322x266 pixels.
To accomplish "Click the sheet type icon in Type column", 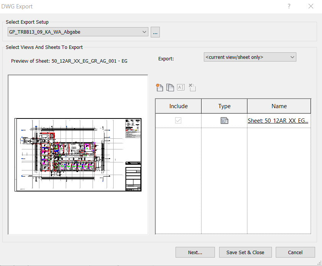I will click(x=224, y=120).
